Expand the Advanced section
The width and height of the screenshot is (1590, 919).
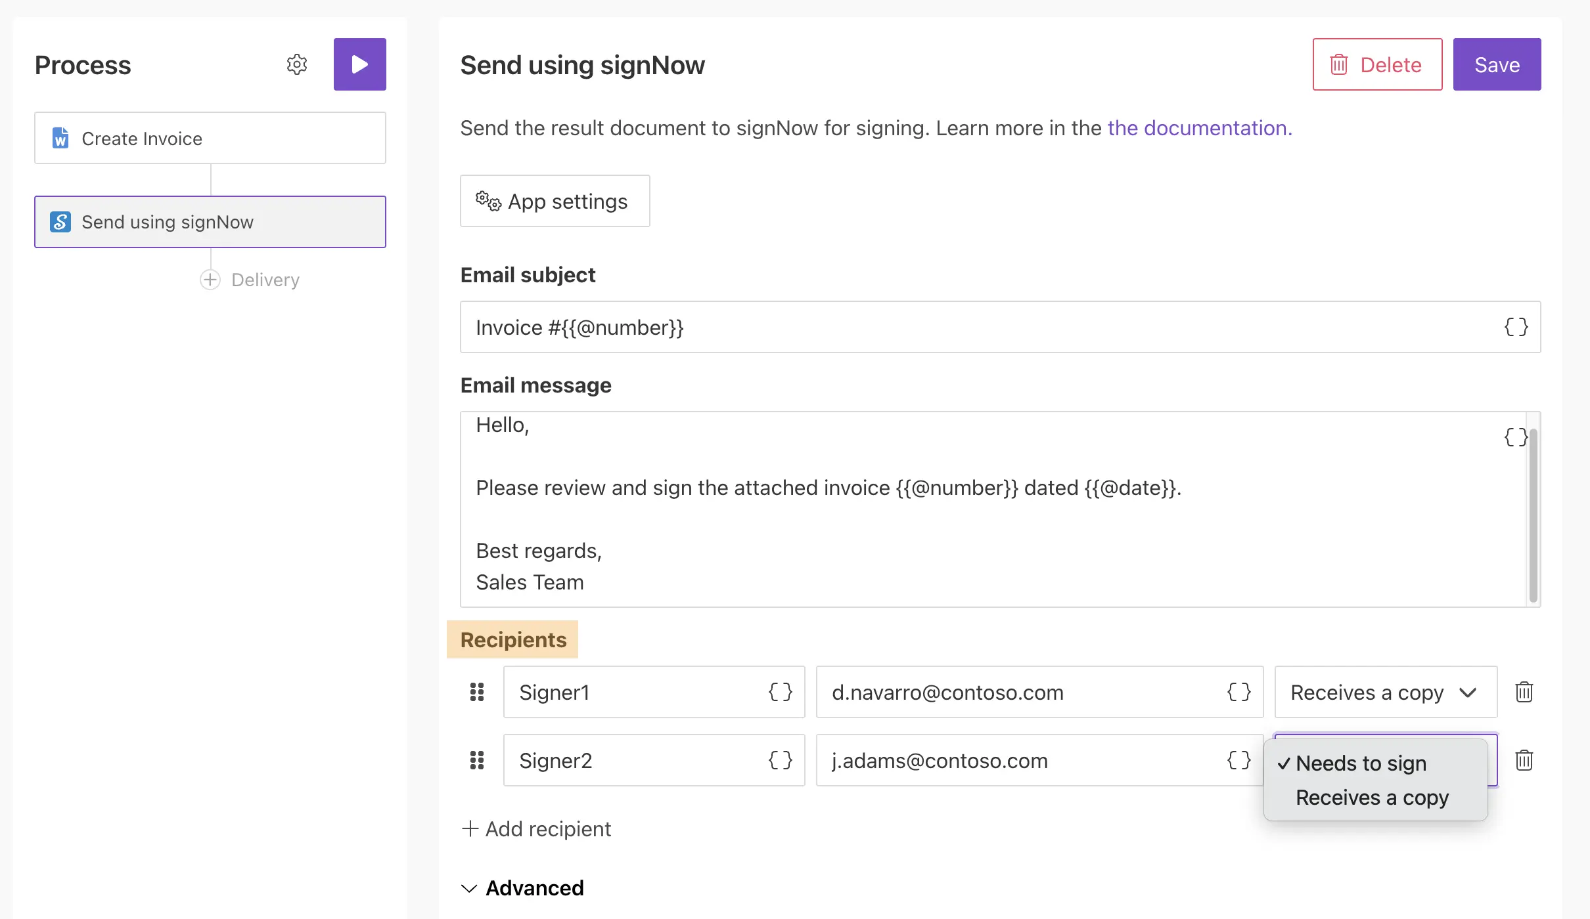522,887
